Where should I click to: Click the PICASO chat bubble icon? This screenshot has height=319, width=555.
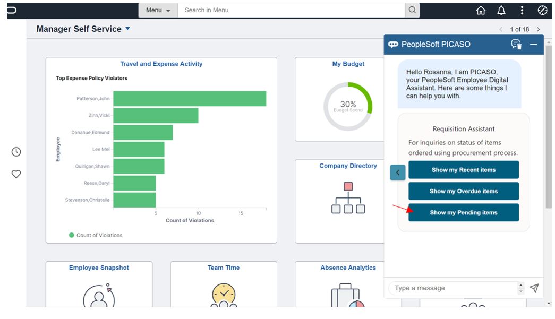tap(393, 45)
